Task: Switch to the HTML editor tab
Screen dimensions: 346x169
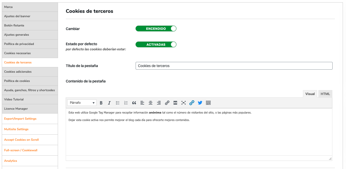Action: point(325,94)
